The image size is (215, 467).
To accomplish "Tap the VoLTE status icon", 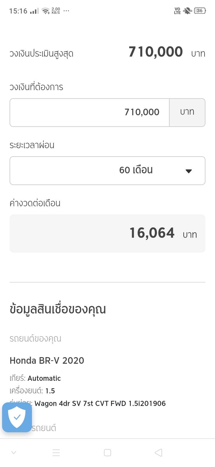I will click(177, 11).
